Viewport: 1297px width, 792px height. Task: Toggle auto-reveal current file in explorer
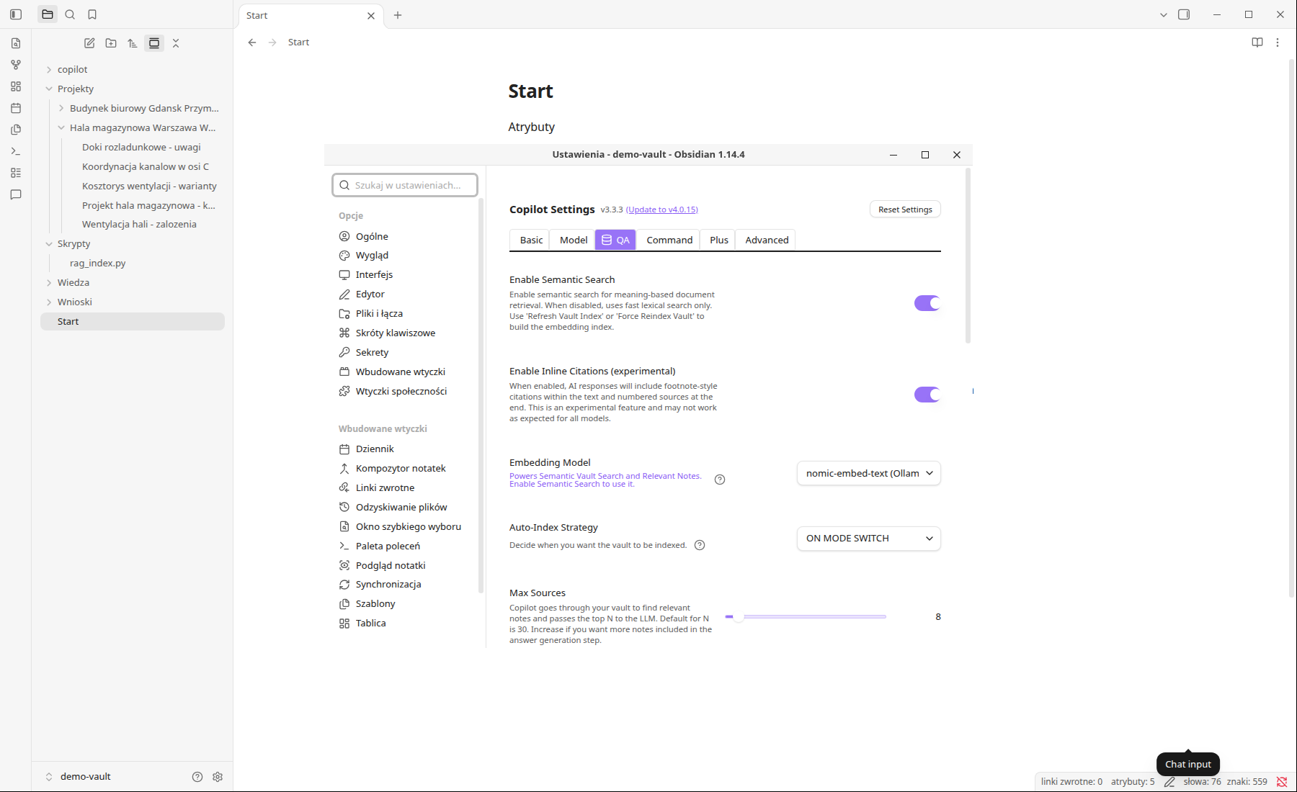(154, 43)
